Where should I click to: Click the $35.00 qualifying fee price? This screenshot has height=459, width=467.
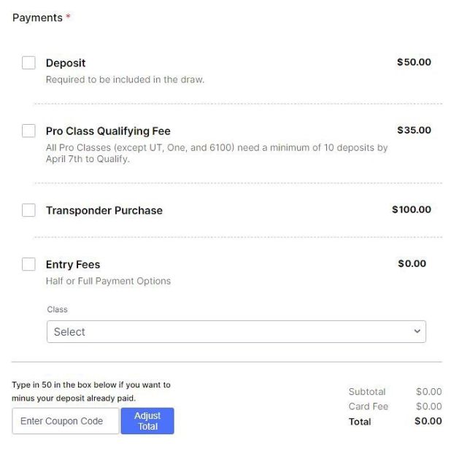click(x=414, y=130)
